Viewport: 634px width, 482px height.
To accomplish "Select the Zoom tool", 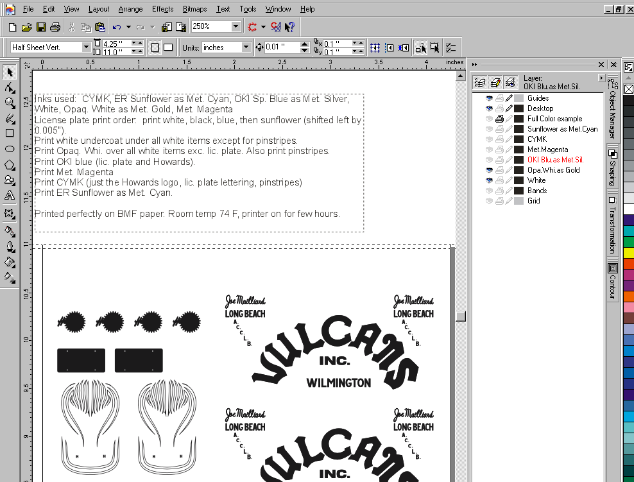I will tap(10, 103).
